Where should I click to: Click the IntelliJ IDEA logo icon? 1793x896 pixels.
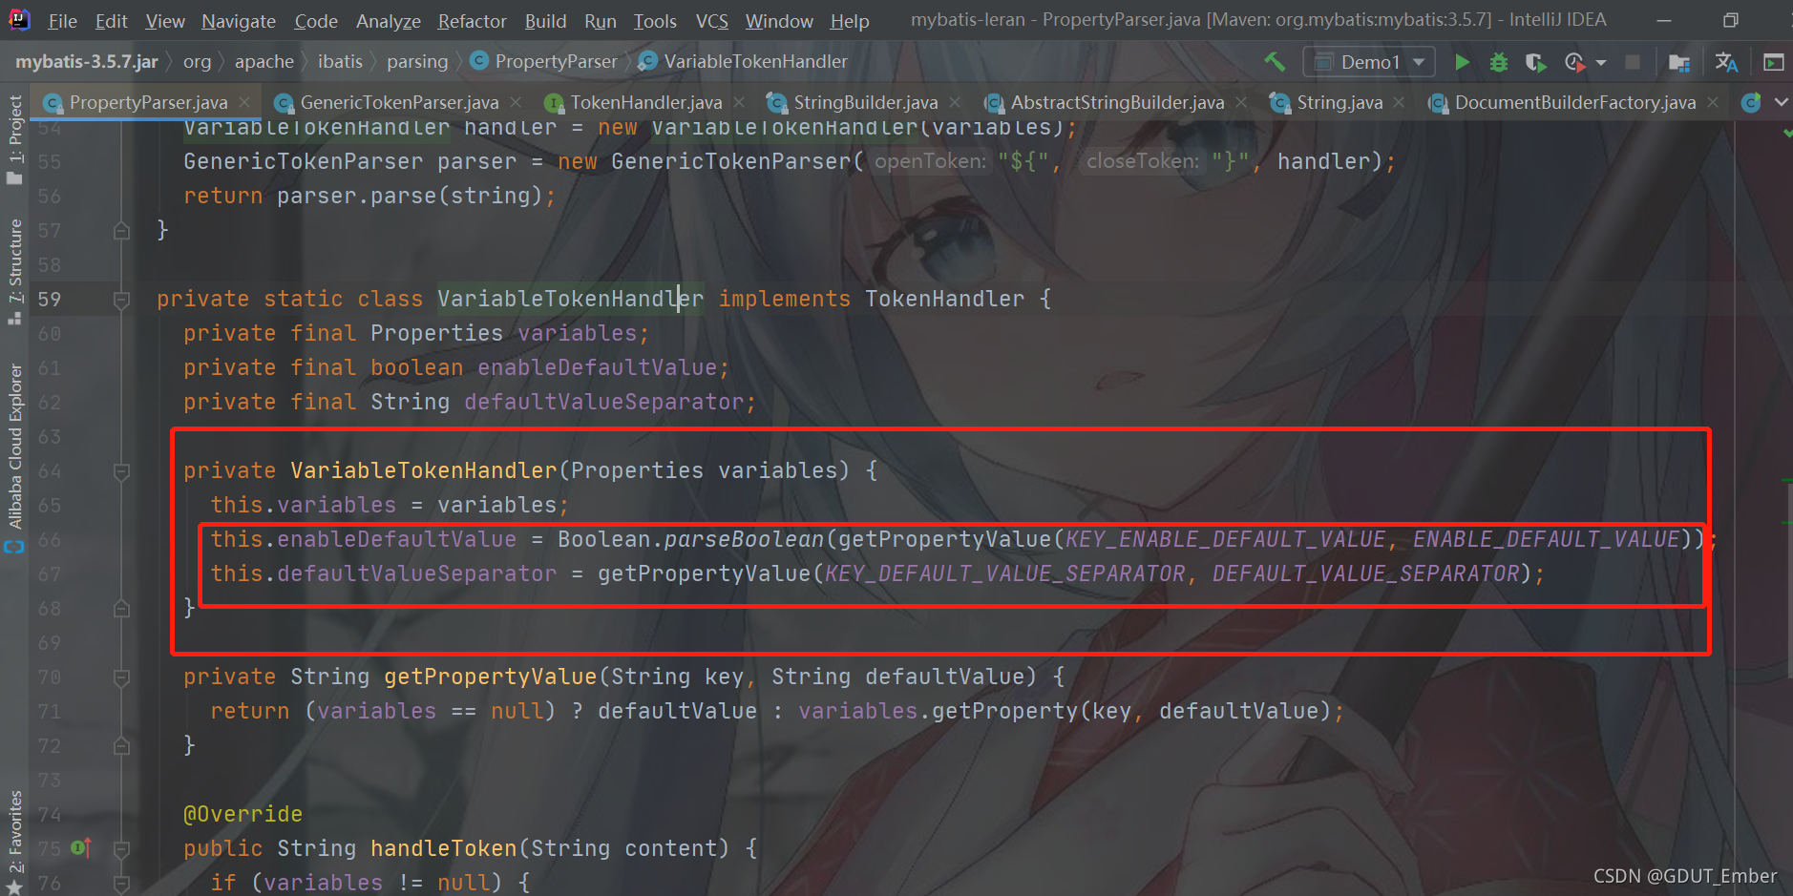pos(19,19)
